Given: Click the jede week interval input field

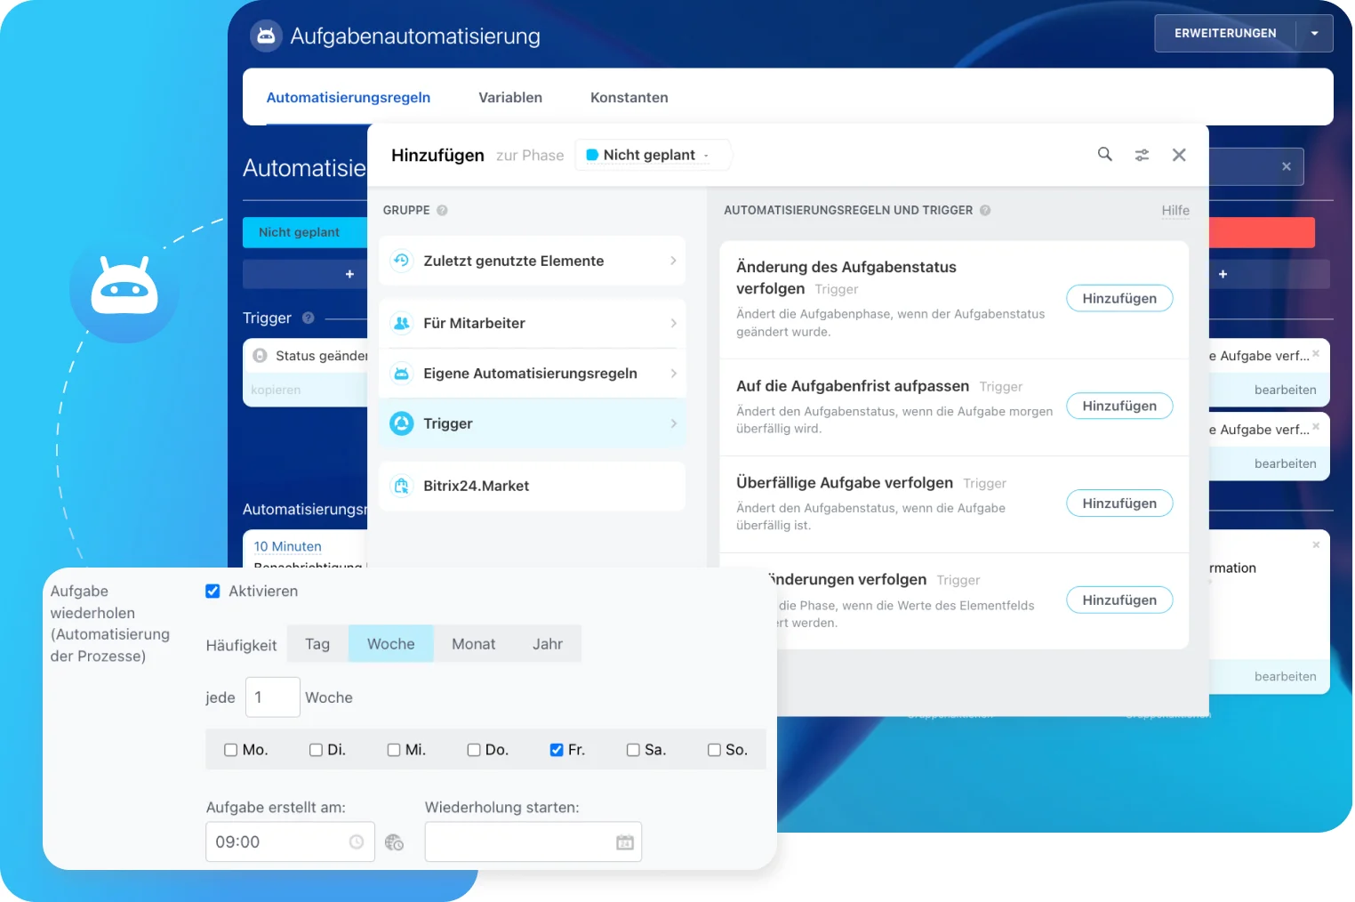Looking at the screenshot, I should (x=272, y=697).
